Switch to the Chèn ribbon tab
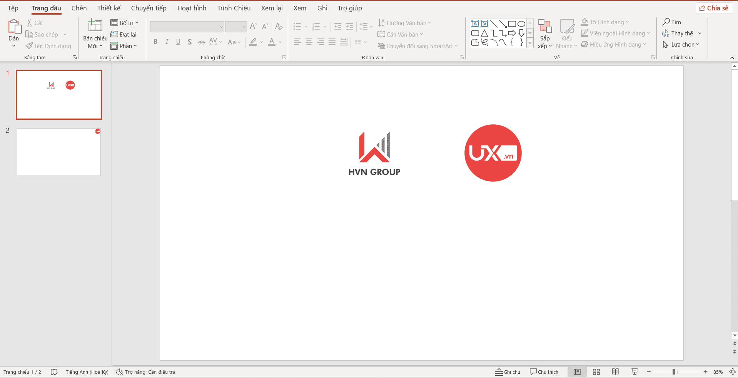 point(79,8)
